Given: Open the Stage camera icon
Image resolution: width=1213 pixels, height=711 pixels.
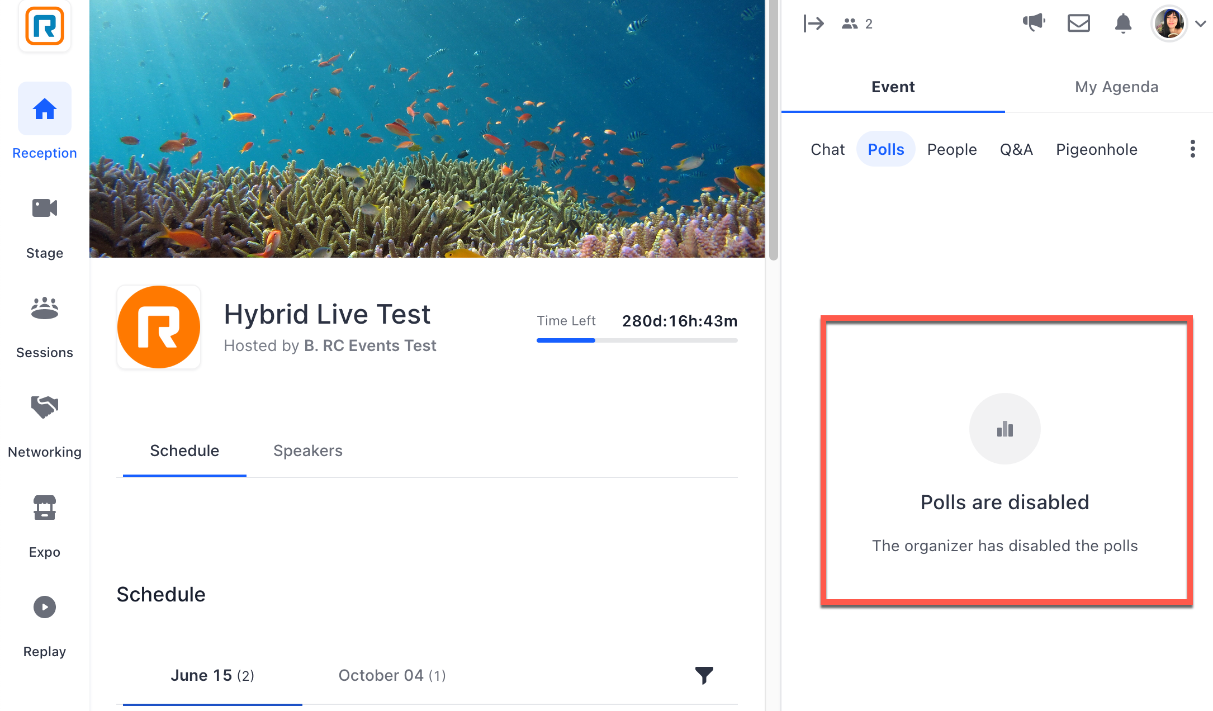Looking at the screenshot, I should 45,208.
